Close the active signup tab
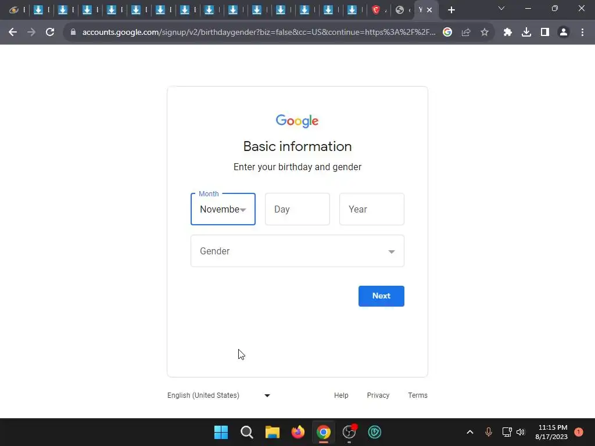Screen dimensions: 595x446 (x=429, y=10)
